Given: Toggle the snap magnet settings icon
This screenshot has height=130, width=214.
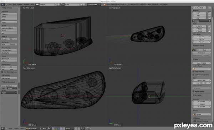Looking at the screenshot, I should pyautogui.click(x=83, y=129).
